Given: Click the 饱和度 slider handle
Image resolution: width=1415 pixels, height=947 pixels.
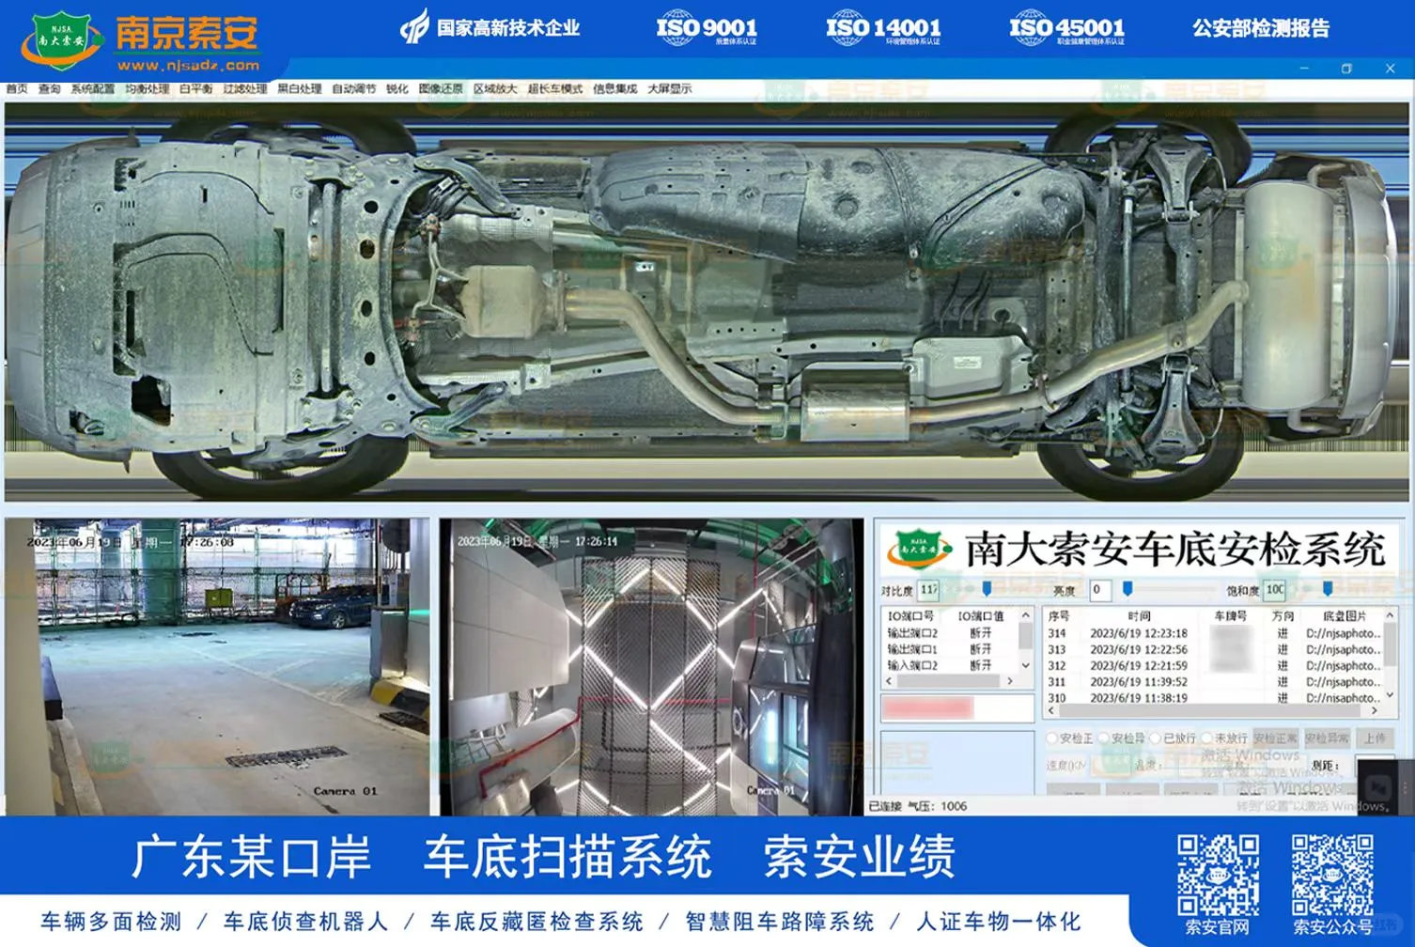Looking at the screenshot, I should pos(1327,588).
